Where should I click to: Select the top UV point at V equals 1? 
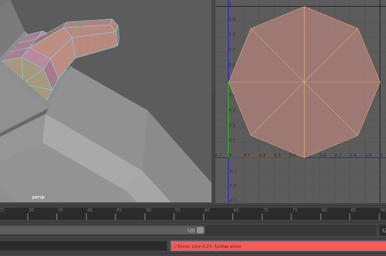(x=304, y=7)
